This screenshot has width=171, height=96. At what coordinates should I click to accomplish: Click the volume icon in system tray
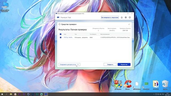coord(160,94)
